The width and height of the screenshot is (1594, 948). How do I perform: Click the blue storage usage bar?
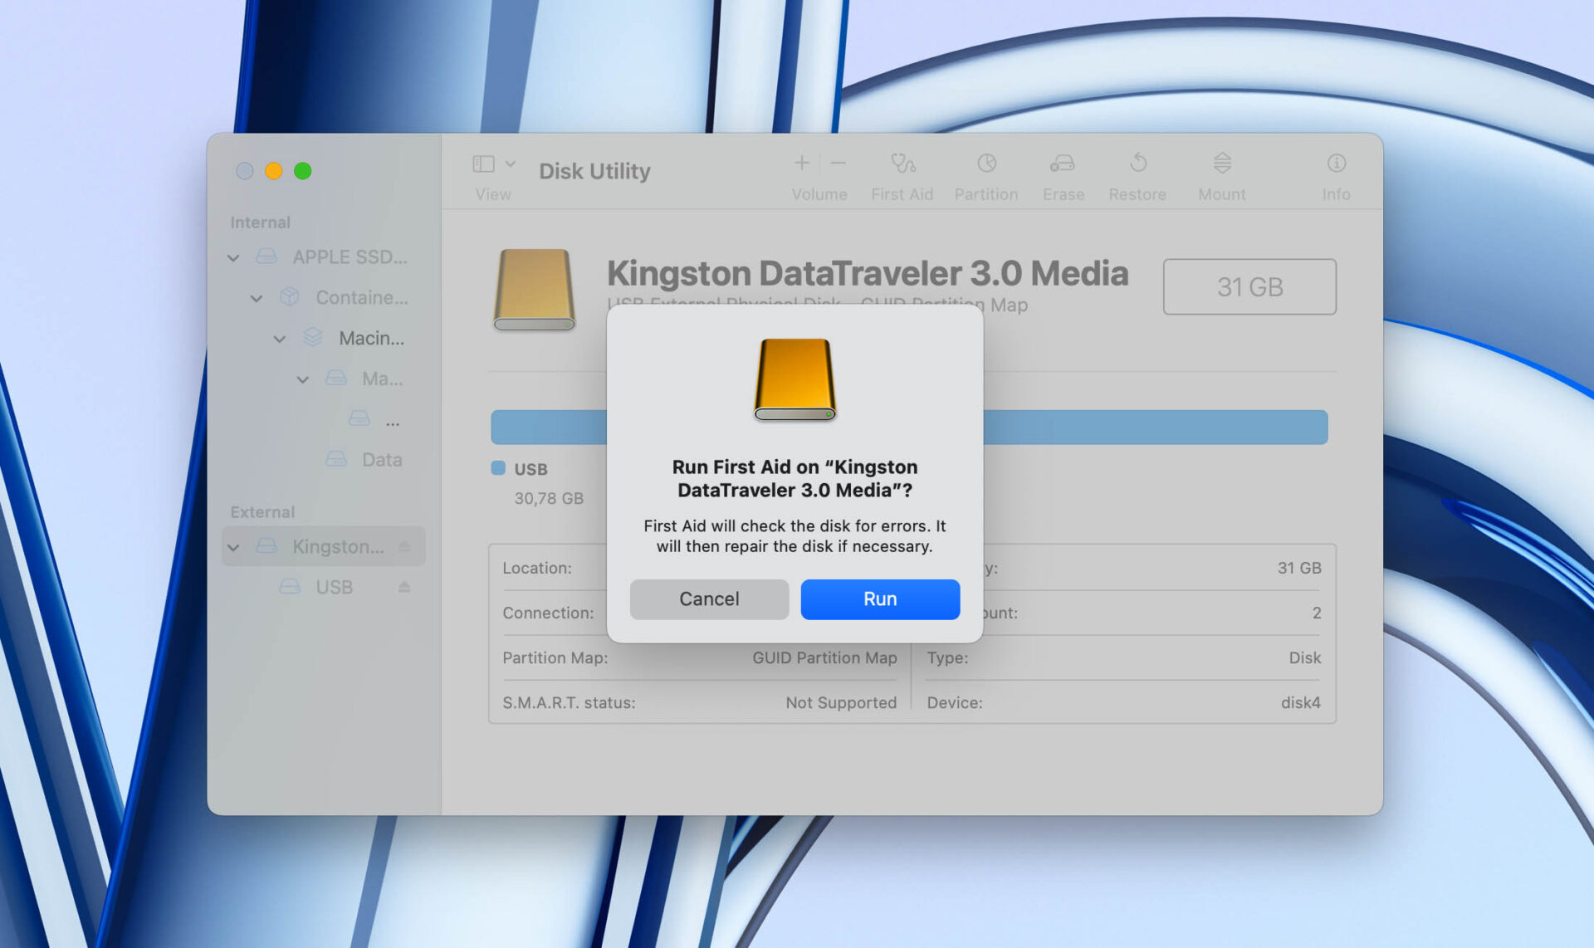click(548, 427)
